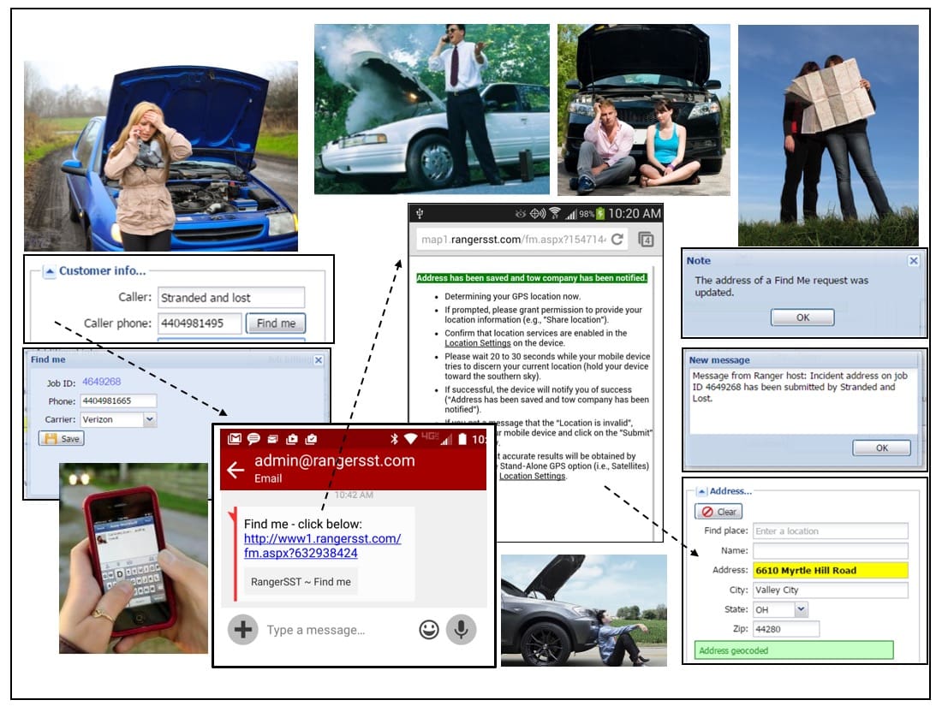The height and width of the screenshot is (706, 942).
Task: Close the Note dialog with X
Action: point(913,260)
